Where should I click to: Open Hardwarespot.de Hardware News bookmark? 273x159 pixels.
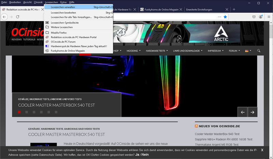pos(78,46)
